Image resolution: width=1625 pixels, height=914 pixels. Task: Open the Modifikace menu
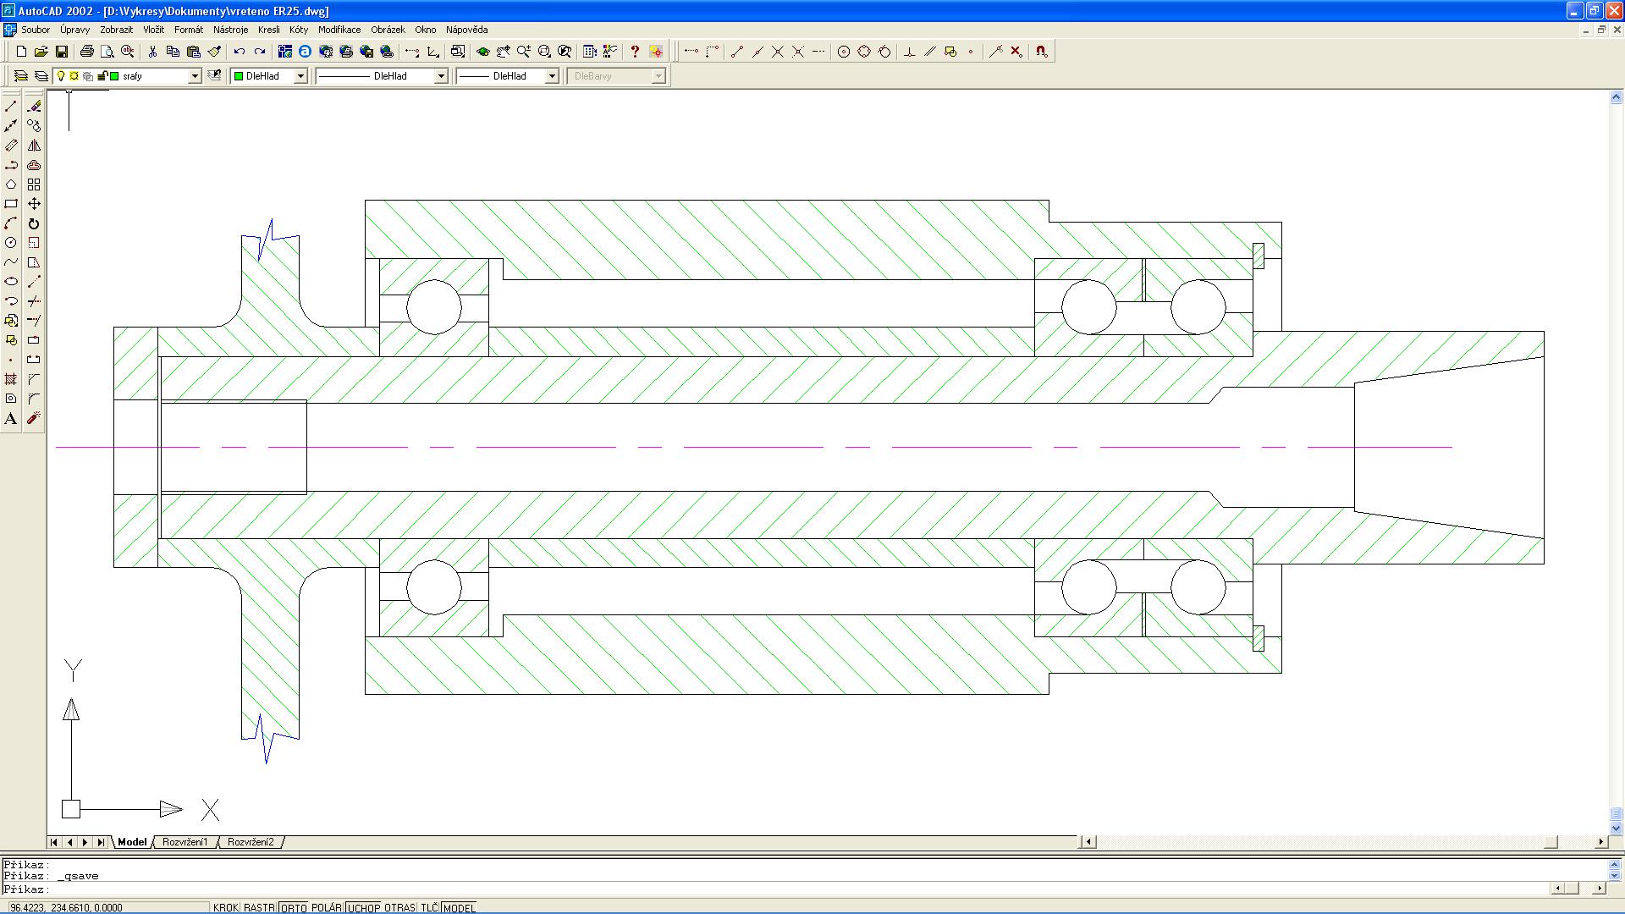339,30
